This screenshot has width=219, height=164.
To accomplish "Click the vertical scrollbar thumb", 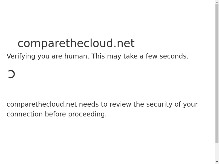I will (x=217, y=73).
